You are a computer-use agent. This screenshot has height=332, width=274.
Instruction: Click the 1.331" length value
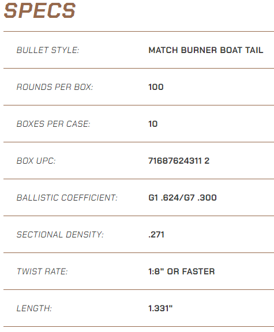[x=160, y=308]
